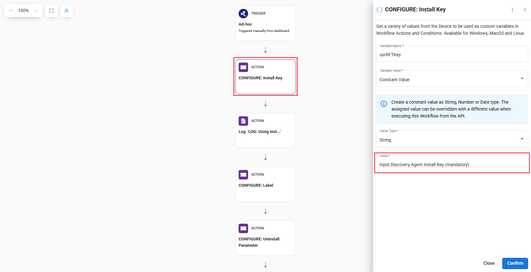Expand the Variable Value dropdown

[522, 79]
